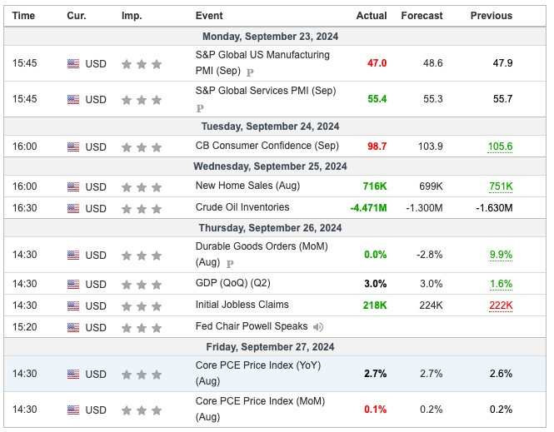Click the importance stars for Crude Oil Inventories
This screenshot has width=554, height=432.
pos(142,209)
